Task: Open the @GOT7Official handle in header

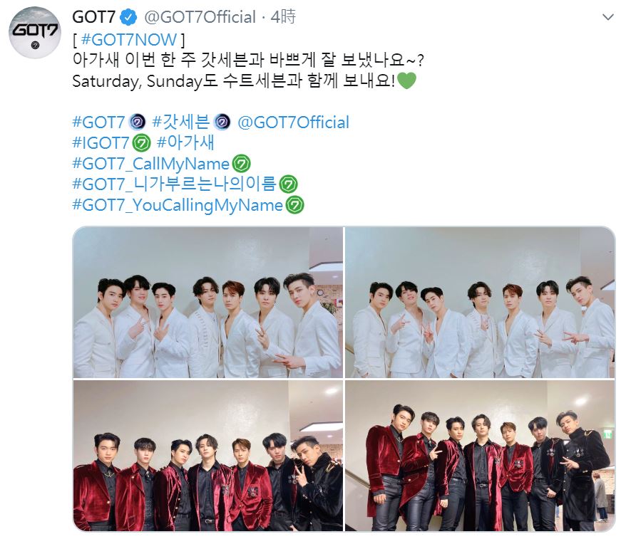Action: click(x=200, y=17)
